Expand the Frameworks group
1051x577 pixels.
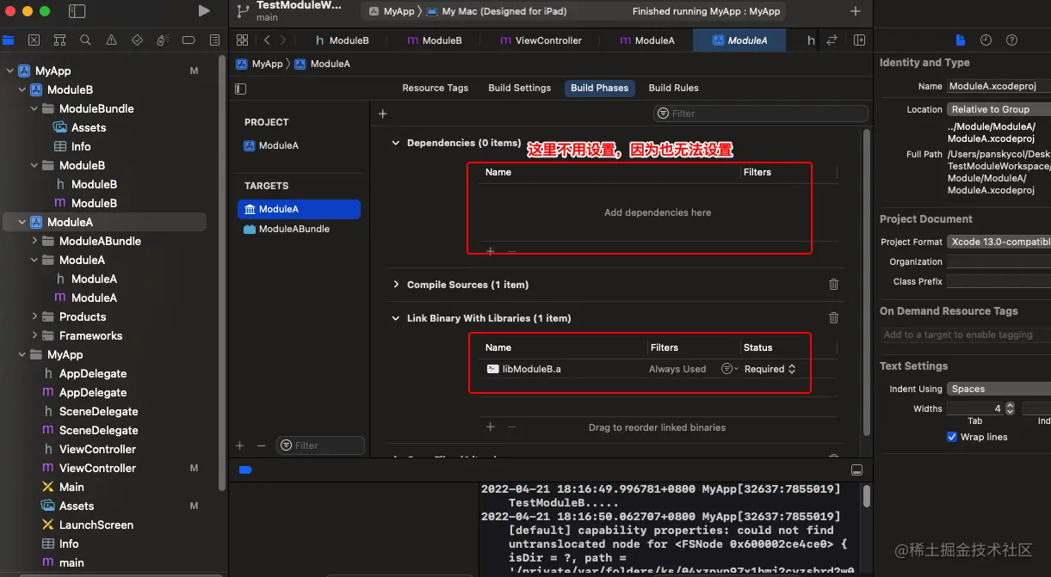click(34, 336)
